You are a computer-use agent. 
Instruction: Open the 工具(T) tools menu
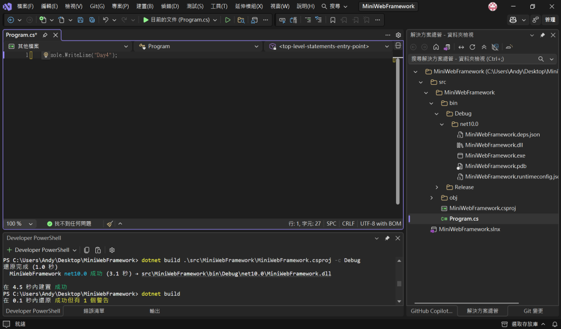219,7
